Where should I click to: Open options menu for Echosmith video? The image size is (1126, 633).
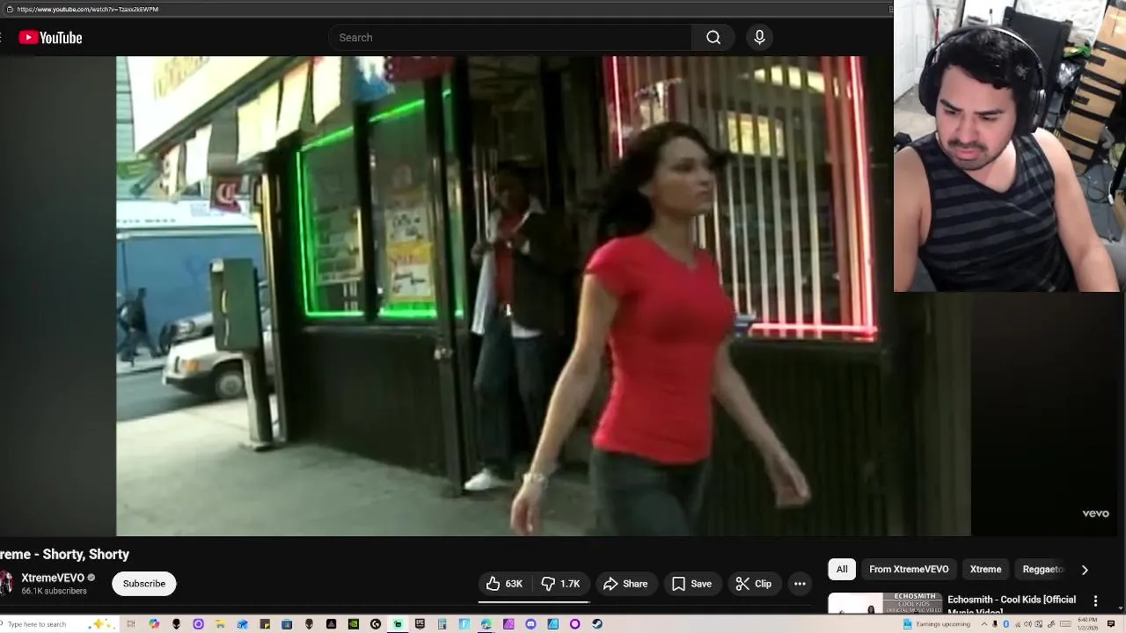click(x=1095, y=600)
